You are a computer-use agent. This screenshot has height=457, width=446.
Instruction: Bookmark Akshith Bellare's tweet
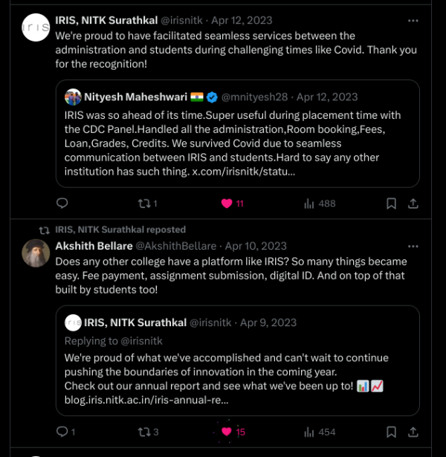(x=391, y=432)
